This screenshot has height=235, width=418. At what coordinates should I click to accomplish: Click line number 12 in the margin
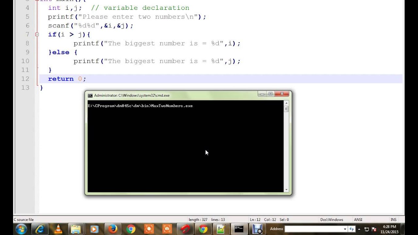click(25, 79)
